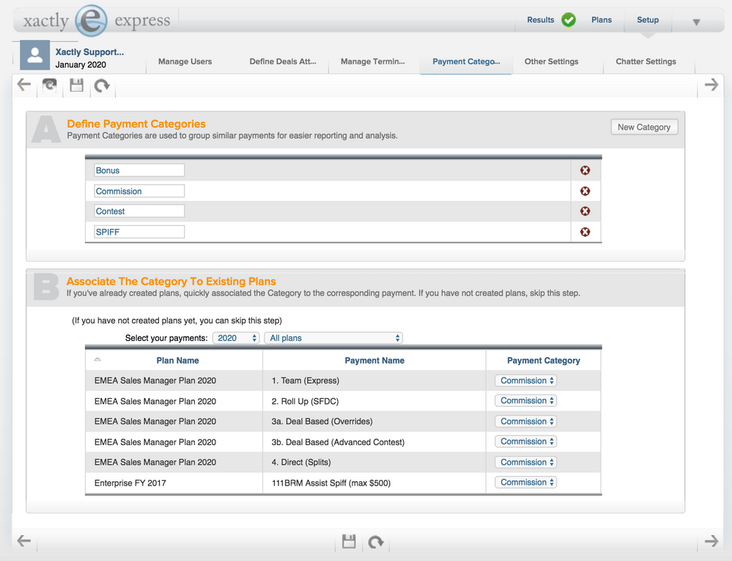Click the Associate The Category heading
Image resolution: width=732 pixels, height=561 pixels.
point(171,281)
